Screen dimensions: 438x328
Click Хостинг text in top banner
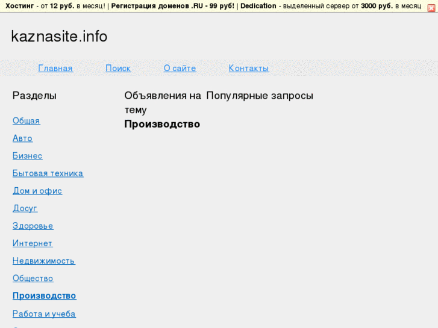coord(19,6)
